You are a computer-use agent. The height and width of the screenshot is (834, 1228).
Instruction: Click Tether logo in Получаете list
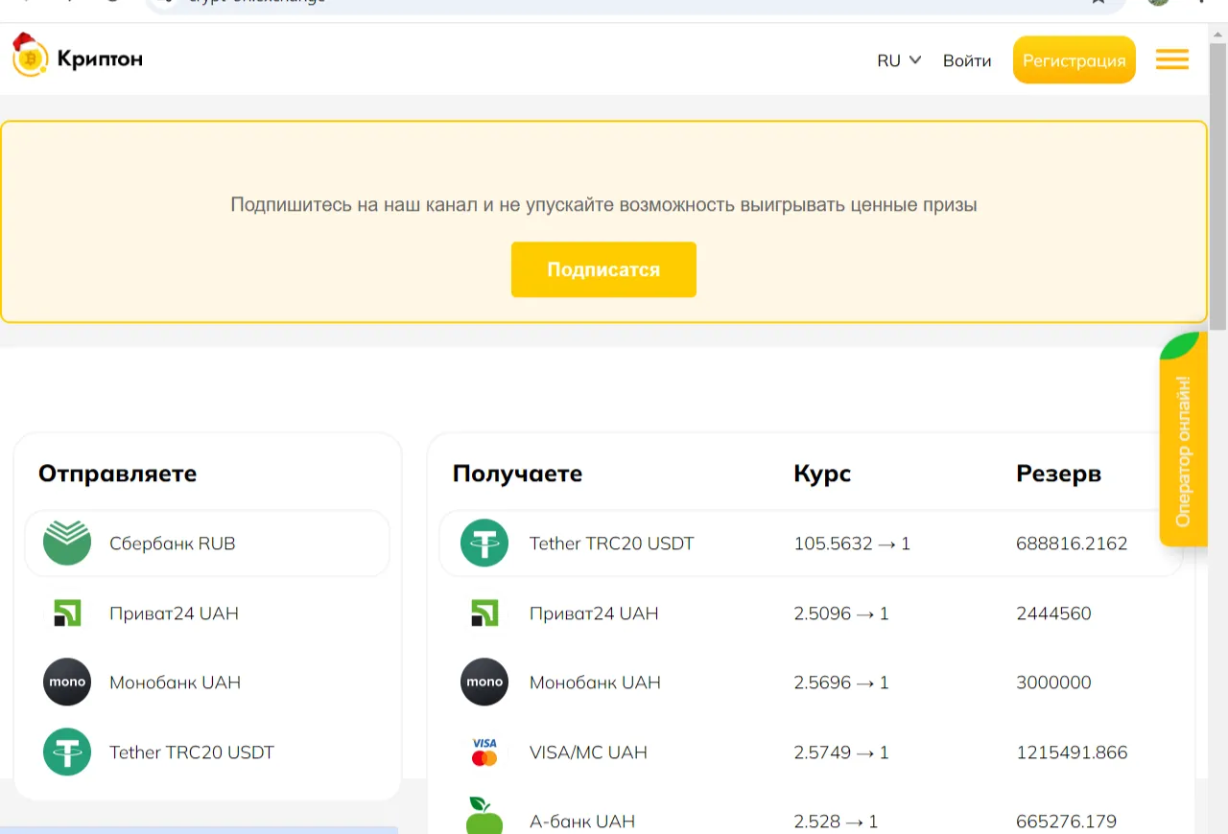point(484,544)
